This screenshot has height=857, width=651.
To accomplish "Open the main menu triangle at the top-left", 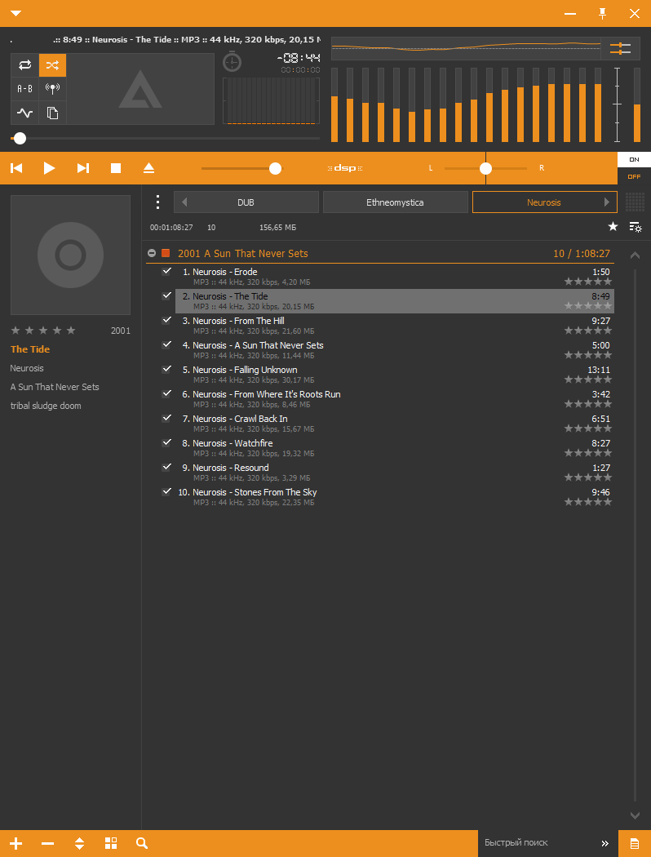I will pos(15,13).
